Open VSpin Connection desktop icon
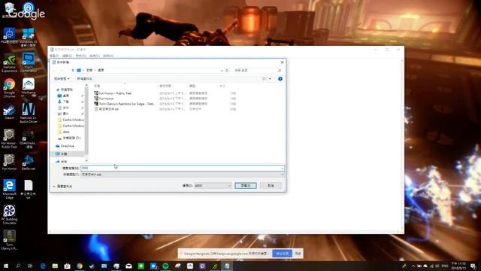Screen dimensions: 481x271 [x=29, y=62]
